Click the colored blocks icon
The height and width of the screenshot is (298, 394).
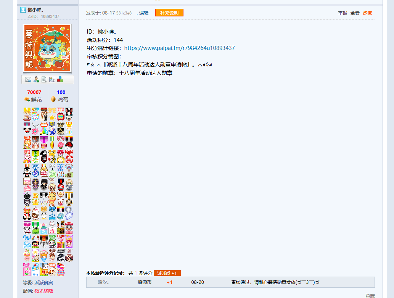[x=60, y=80]
